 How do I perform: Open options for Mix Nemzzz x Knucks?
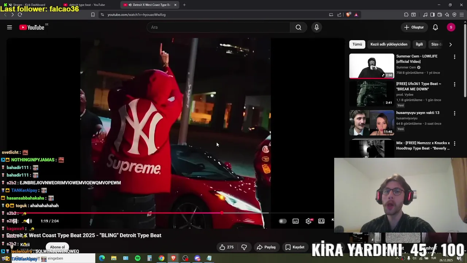(x=454, y=144)
